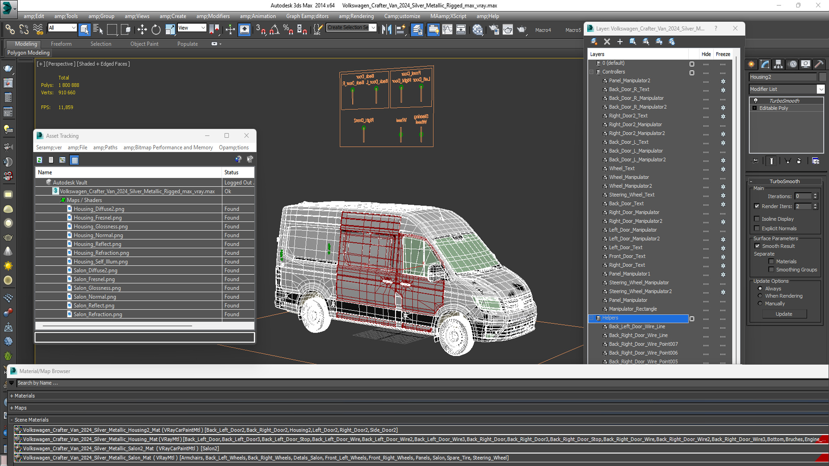Screen dimensions: 829x466
Task: Click the TurboSmooth Update button
Action: coord(784,314)
